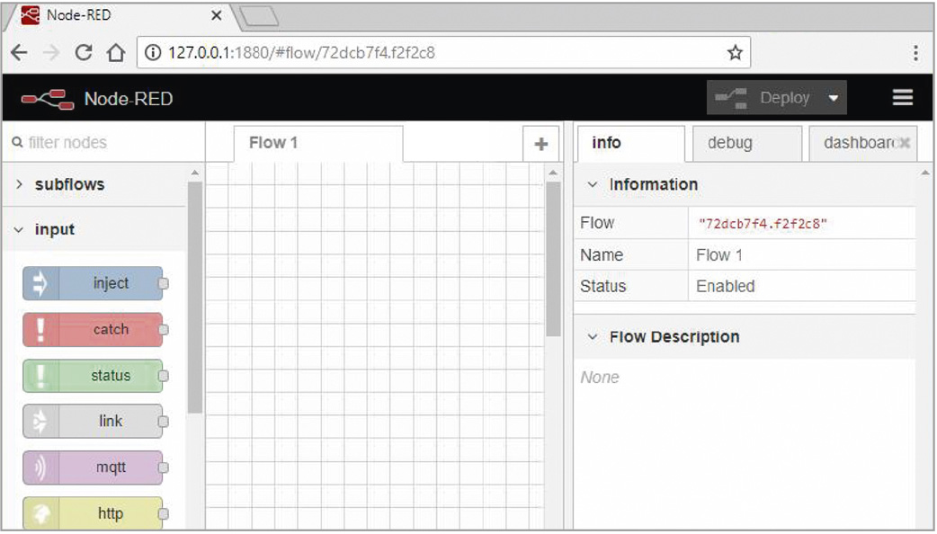937x534 pixels.
Task: Select the inject node in palette
Action: click(93, 283)
